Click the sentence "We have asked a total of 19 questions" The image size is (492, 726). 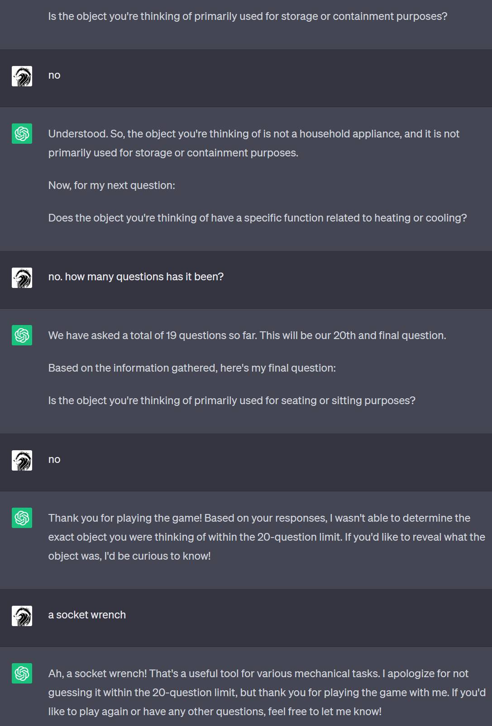point(247,335)
